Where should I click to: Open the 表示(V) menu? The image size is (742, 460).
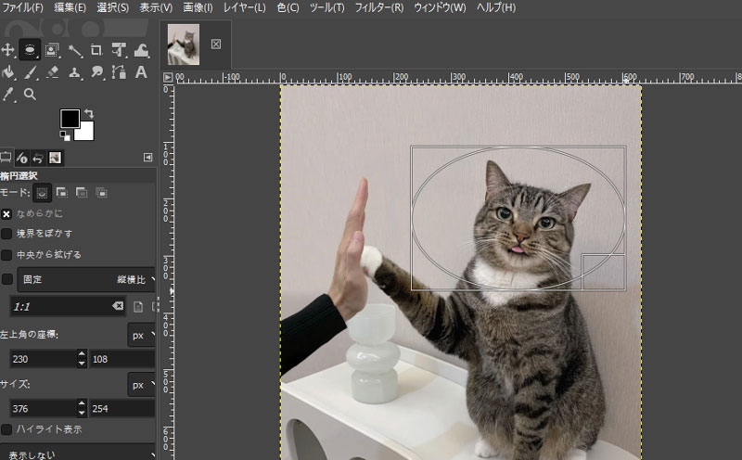(156, 7)
